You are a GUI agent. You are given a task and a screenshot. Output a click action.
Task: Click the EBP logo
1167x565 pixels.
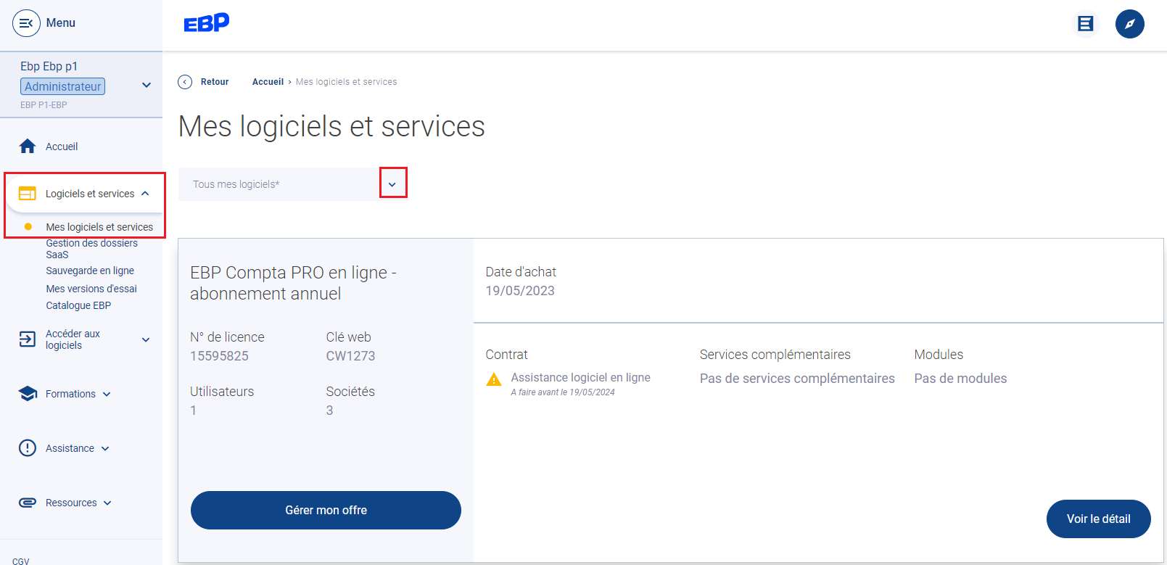(x=207, y=23)
